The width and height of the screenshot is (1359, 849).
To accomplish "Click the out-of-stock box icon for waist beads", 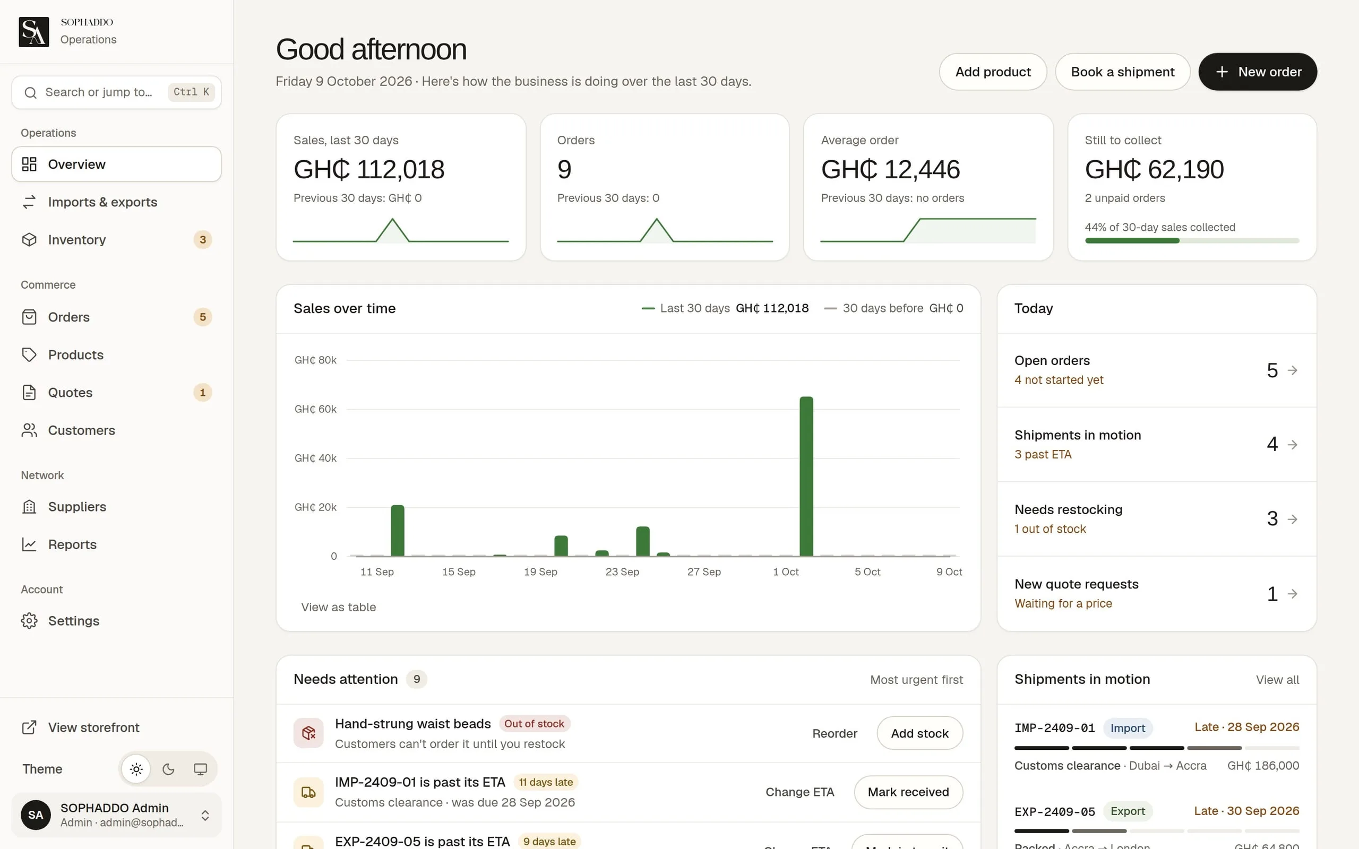I will (x=308, y=733).
